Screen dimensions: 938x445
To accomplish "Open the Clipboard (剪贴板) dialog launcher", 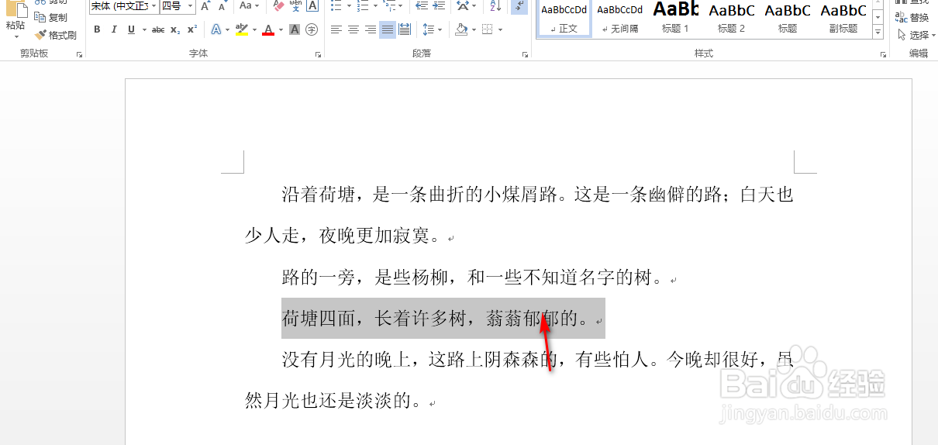I will [79, 54].
